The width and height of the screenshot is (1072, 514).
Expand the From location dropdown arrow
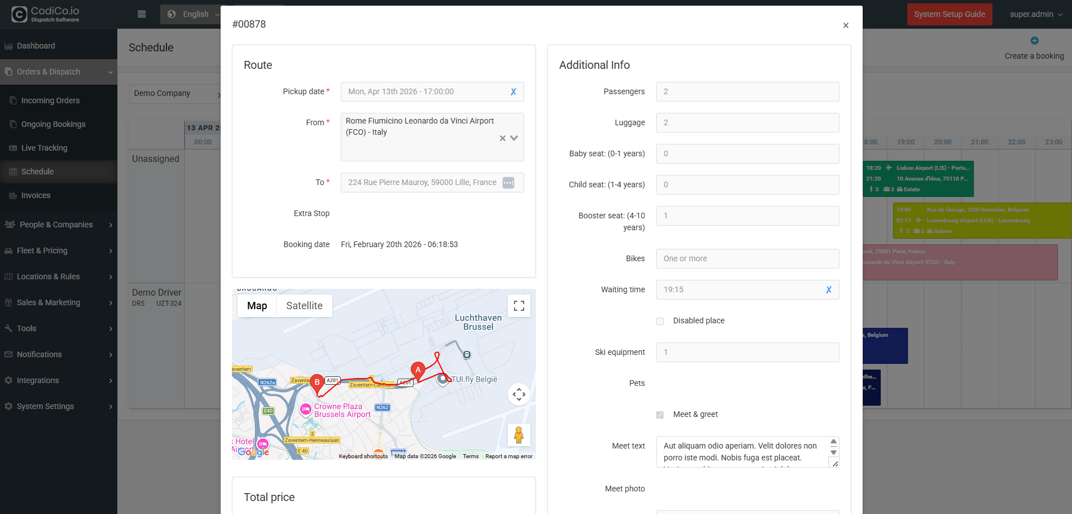coord(514,138)
